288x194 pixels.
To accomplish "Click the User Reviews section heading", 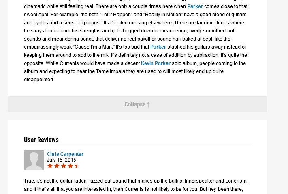I will click(x=41, y=140).
